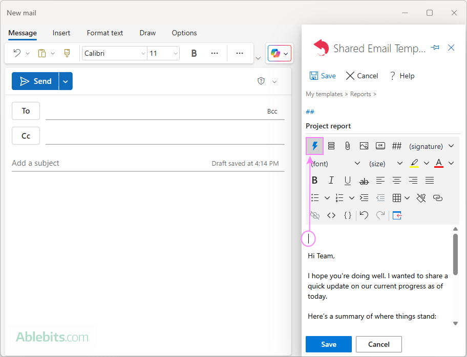Click the highlight color marker
The height and width of the screenshot is (357, 467).
[x=414, y=163]
